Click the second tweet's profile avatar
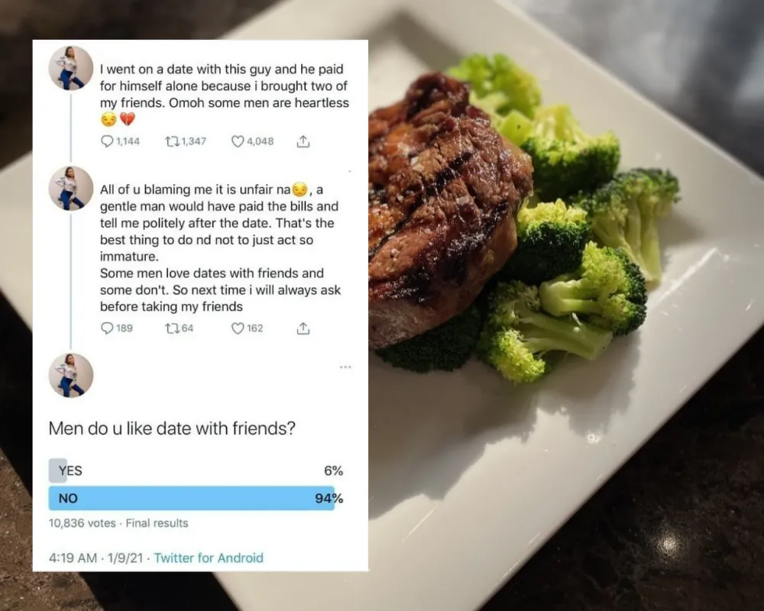The width and height of the screenshot is (764, 611). pyautogui.click(x=71, y=188)
